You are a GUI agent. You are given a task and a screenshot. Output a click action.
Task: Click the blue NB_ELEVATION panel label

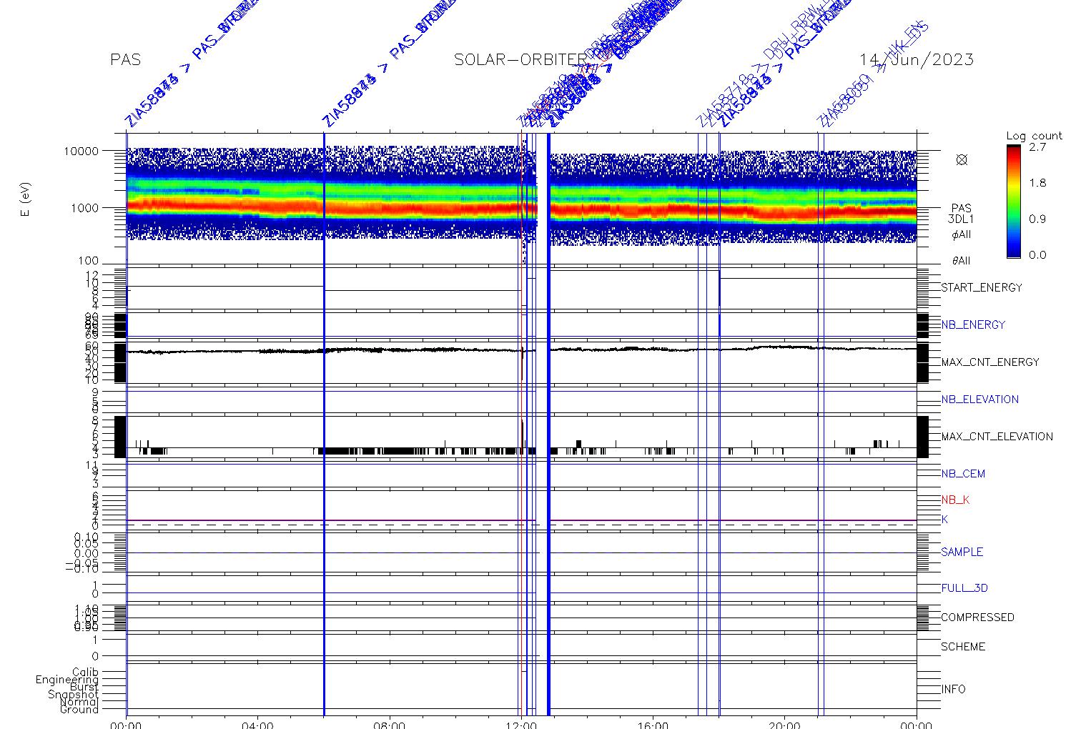click(x=979, y=400)
